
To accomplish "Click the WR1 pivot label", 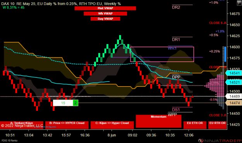I will pos(172,48).
